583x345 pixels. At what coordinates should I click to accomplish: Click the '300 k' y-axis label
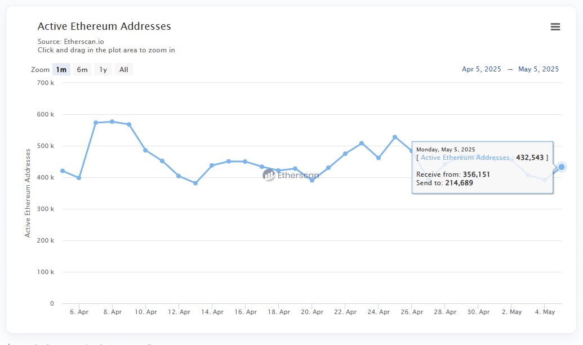click(x=46, y=209)
